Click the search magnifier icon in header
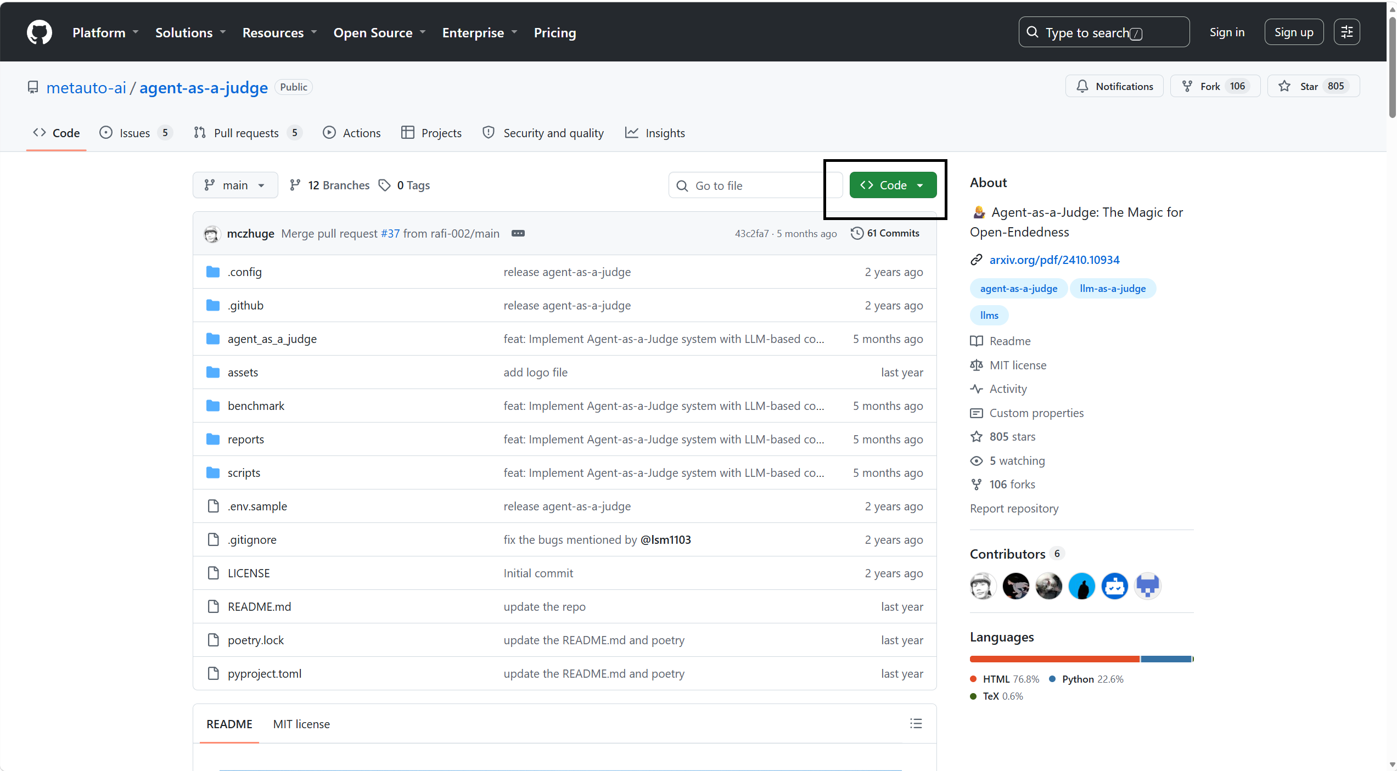The height and width of the screenshot is (771, 1397). [1033, 32]
